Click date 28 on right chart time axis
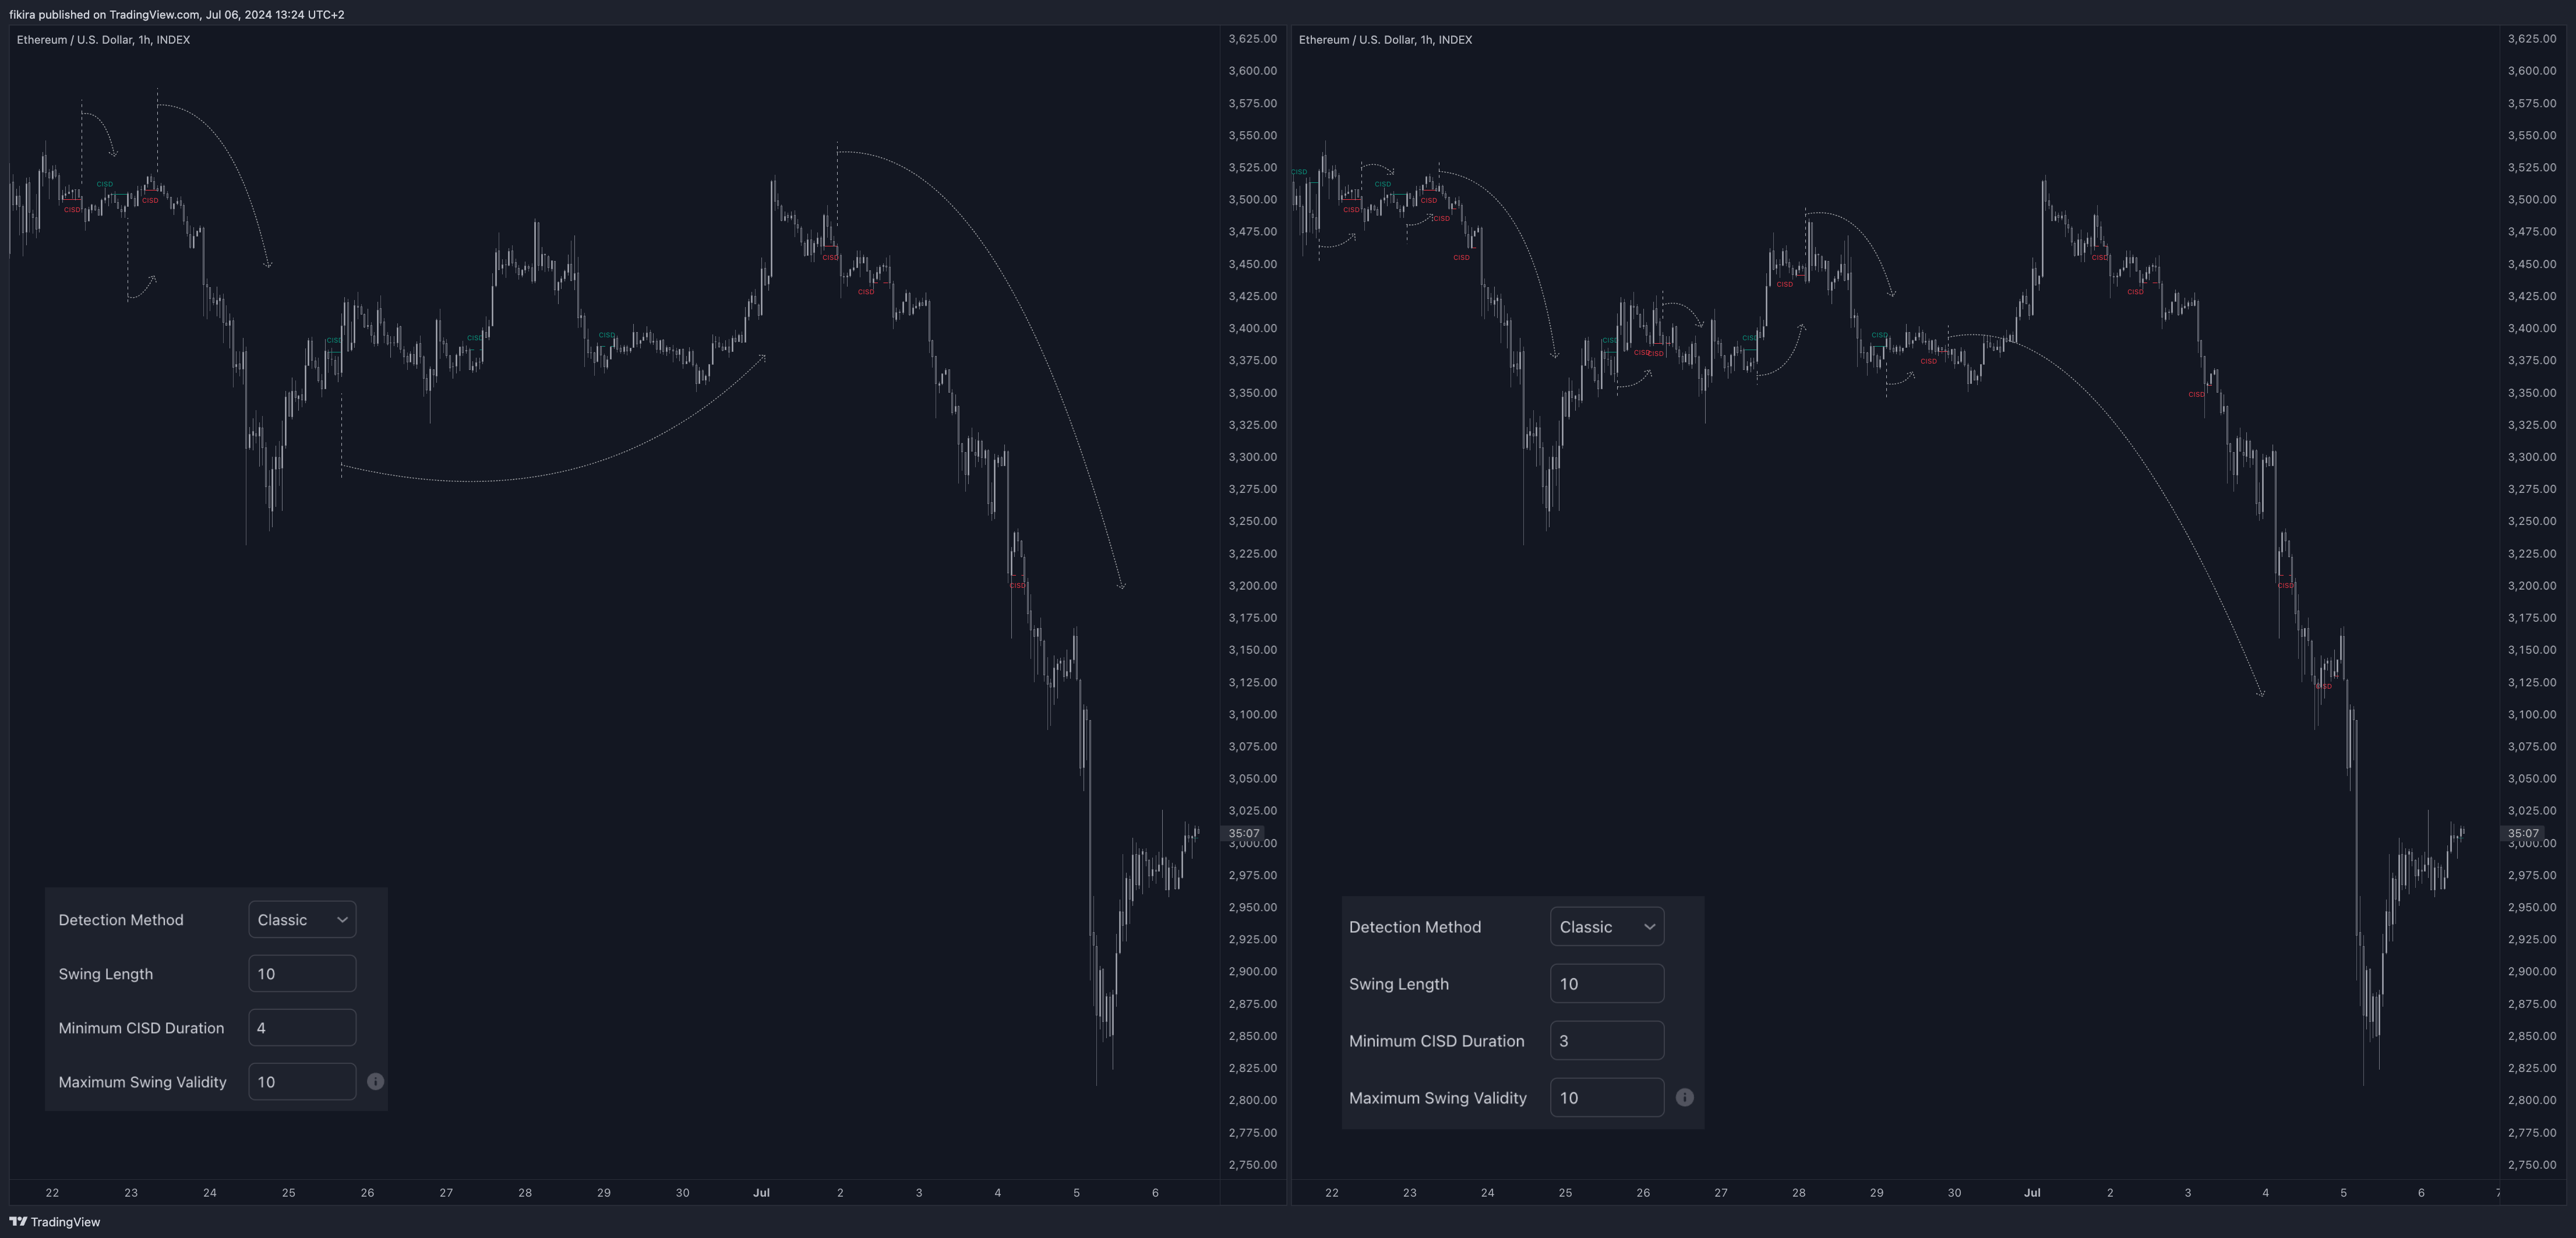 tap(1798, 1193)
